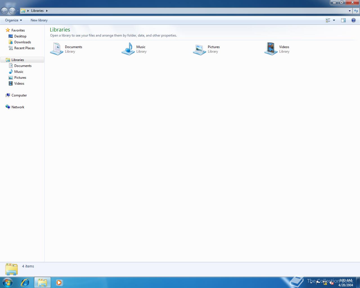Show hidden icons in system tray
Image resolution: width=360 pixels, height=288 pixels.
[x=311, y=283]
